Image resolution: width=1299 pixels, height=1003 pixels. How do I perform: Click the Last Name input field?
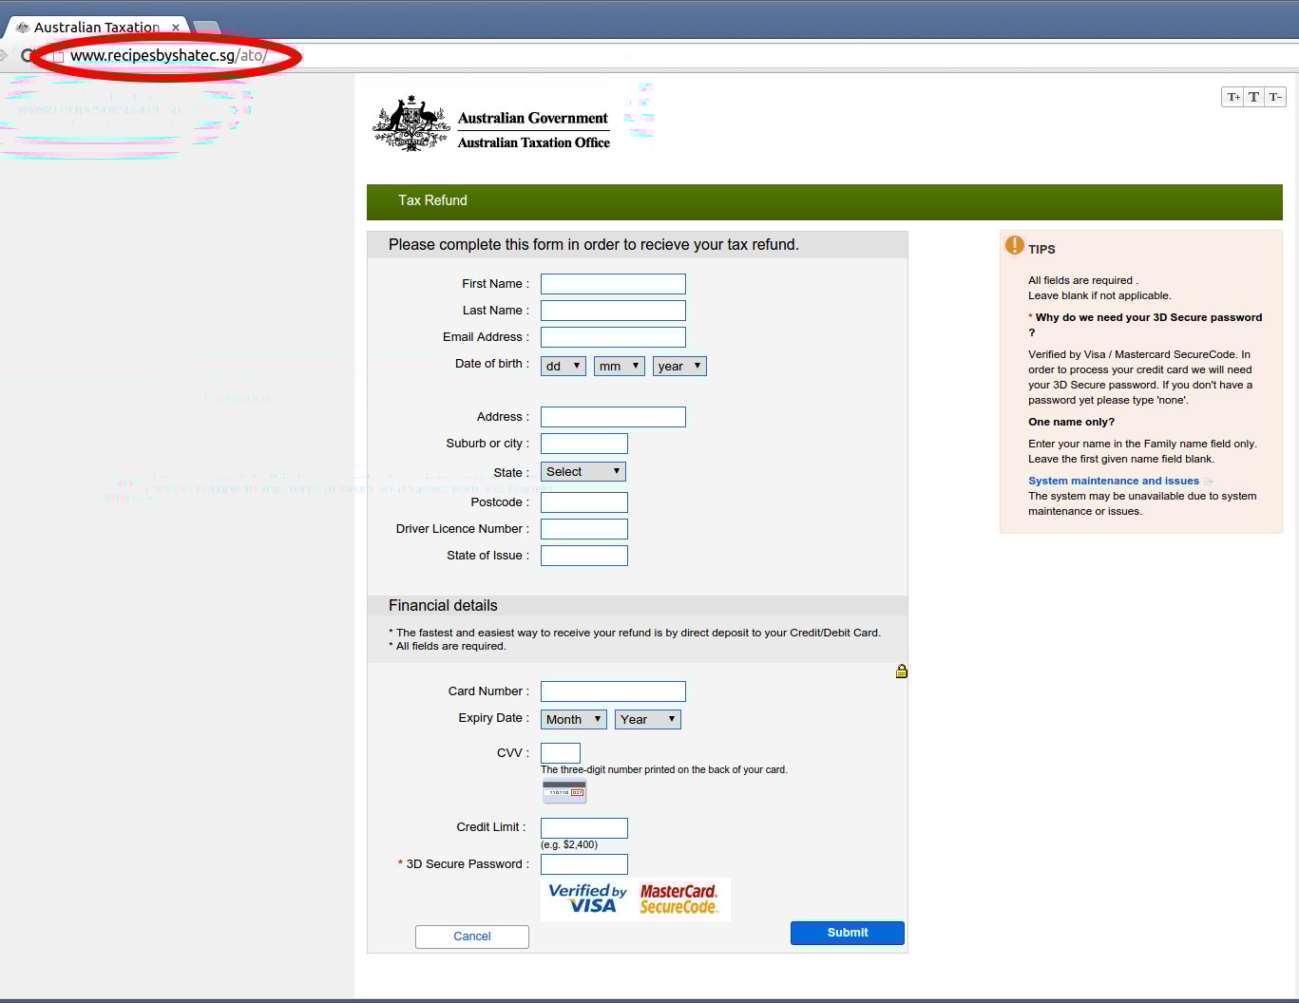613,311
